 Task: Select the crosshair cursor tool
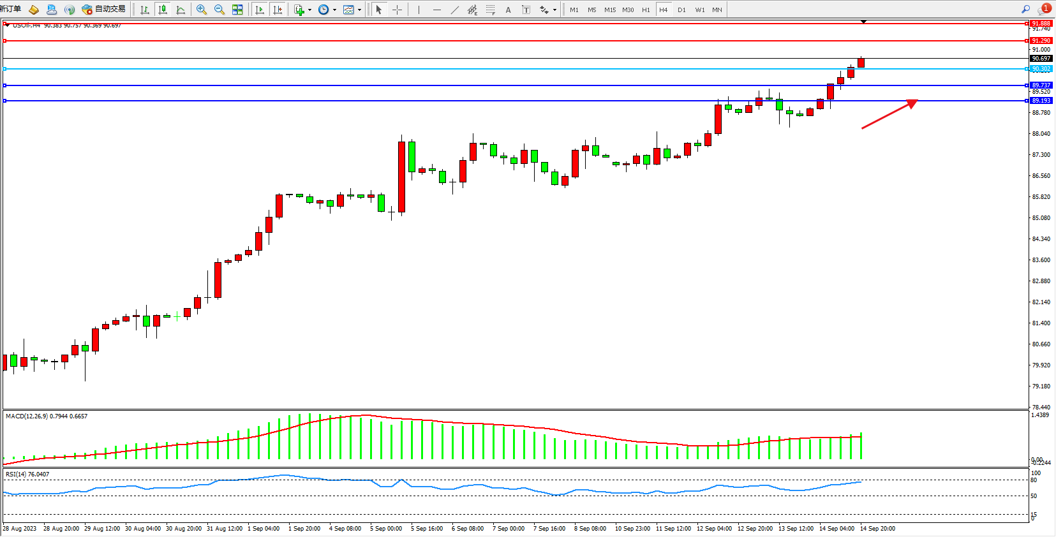397,10
